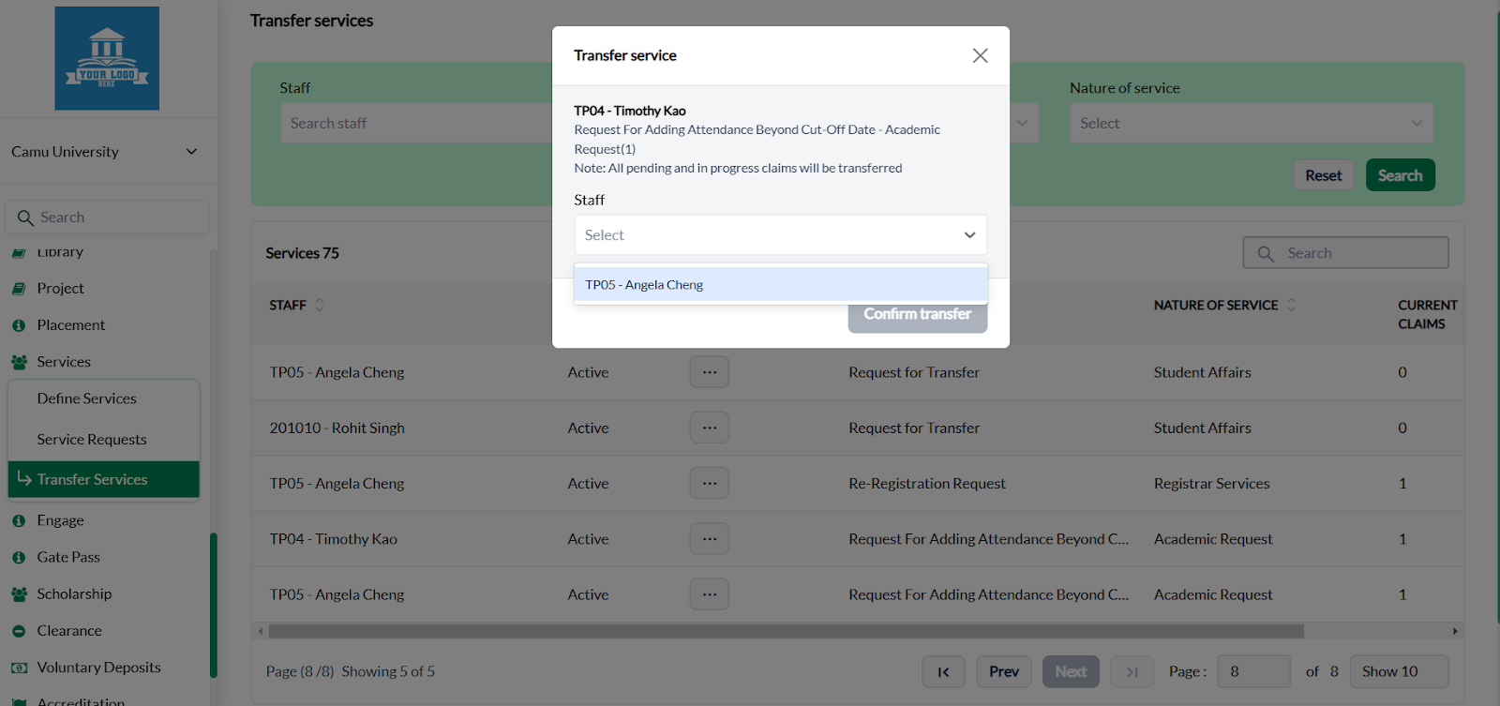Open Service Requests menu item

pos(92,440)
